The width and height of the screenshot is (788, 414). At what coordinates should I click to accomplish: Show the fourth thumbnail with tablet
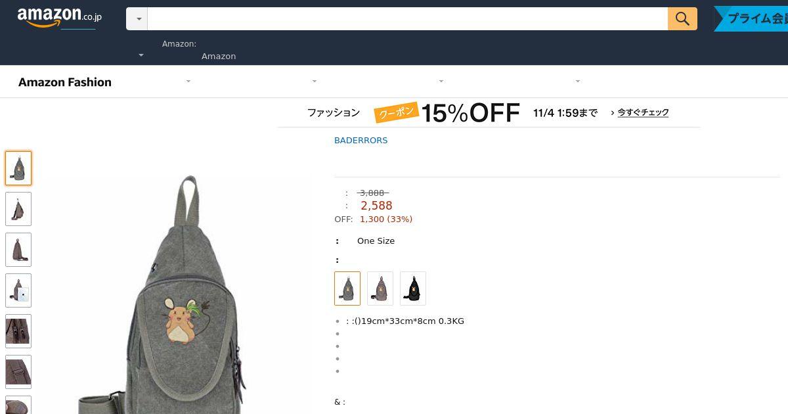18,290
